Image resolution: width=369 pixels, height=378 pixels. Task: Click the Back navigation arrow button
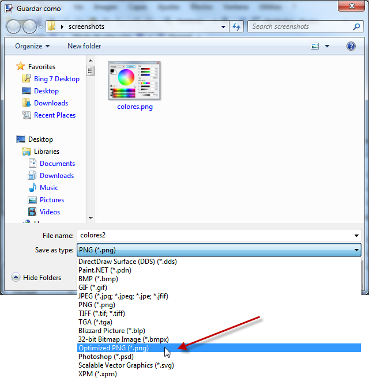pos(13,27)
